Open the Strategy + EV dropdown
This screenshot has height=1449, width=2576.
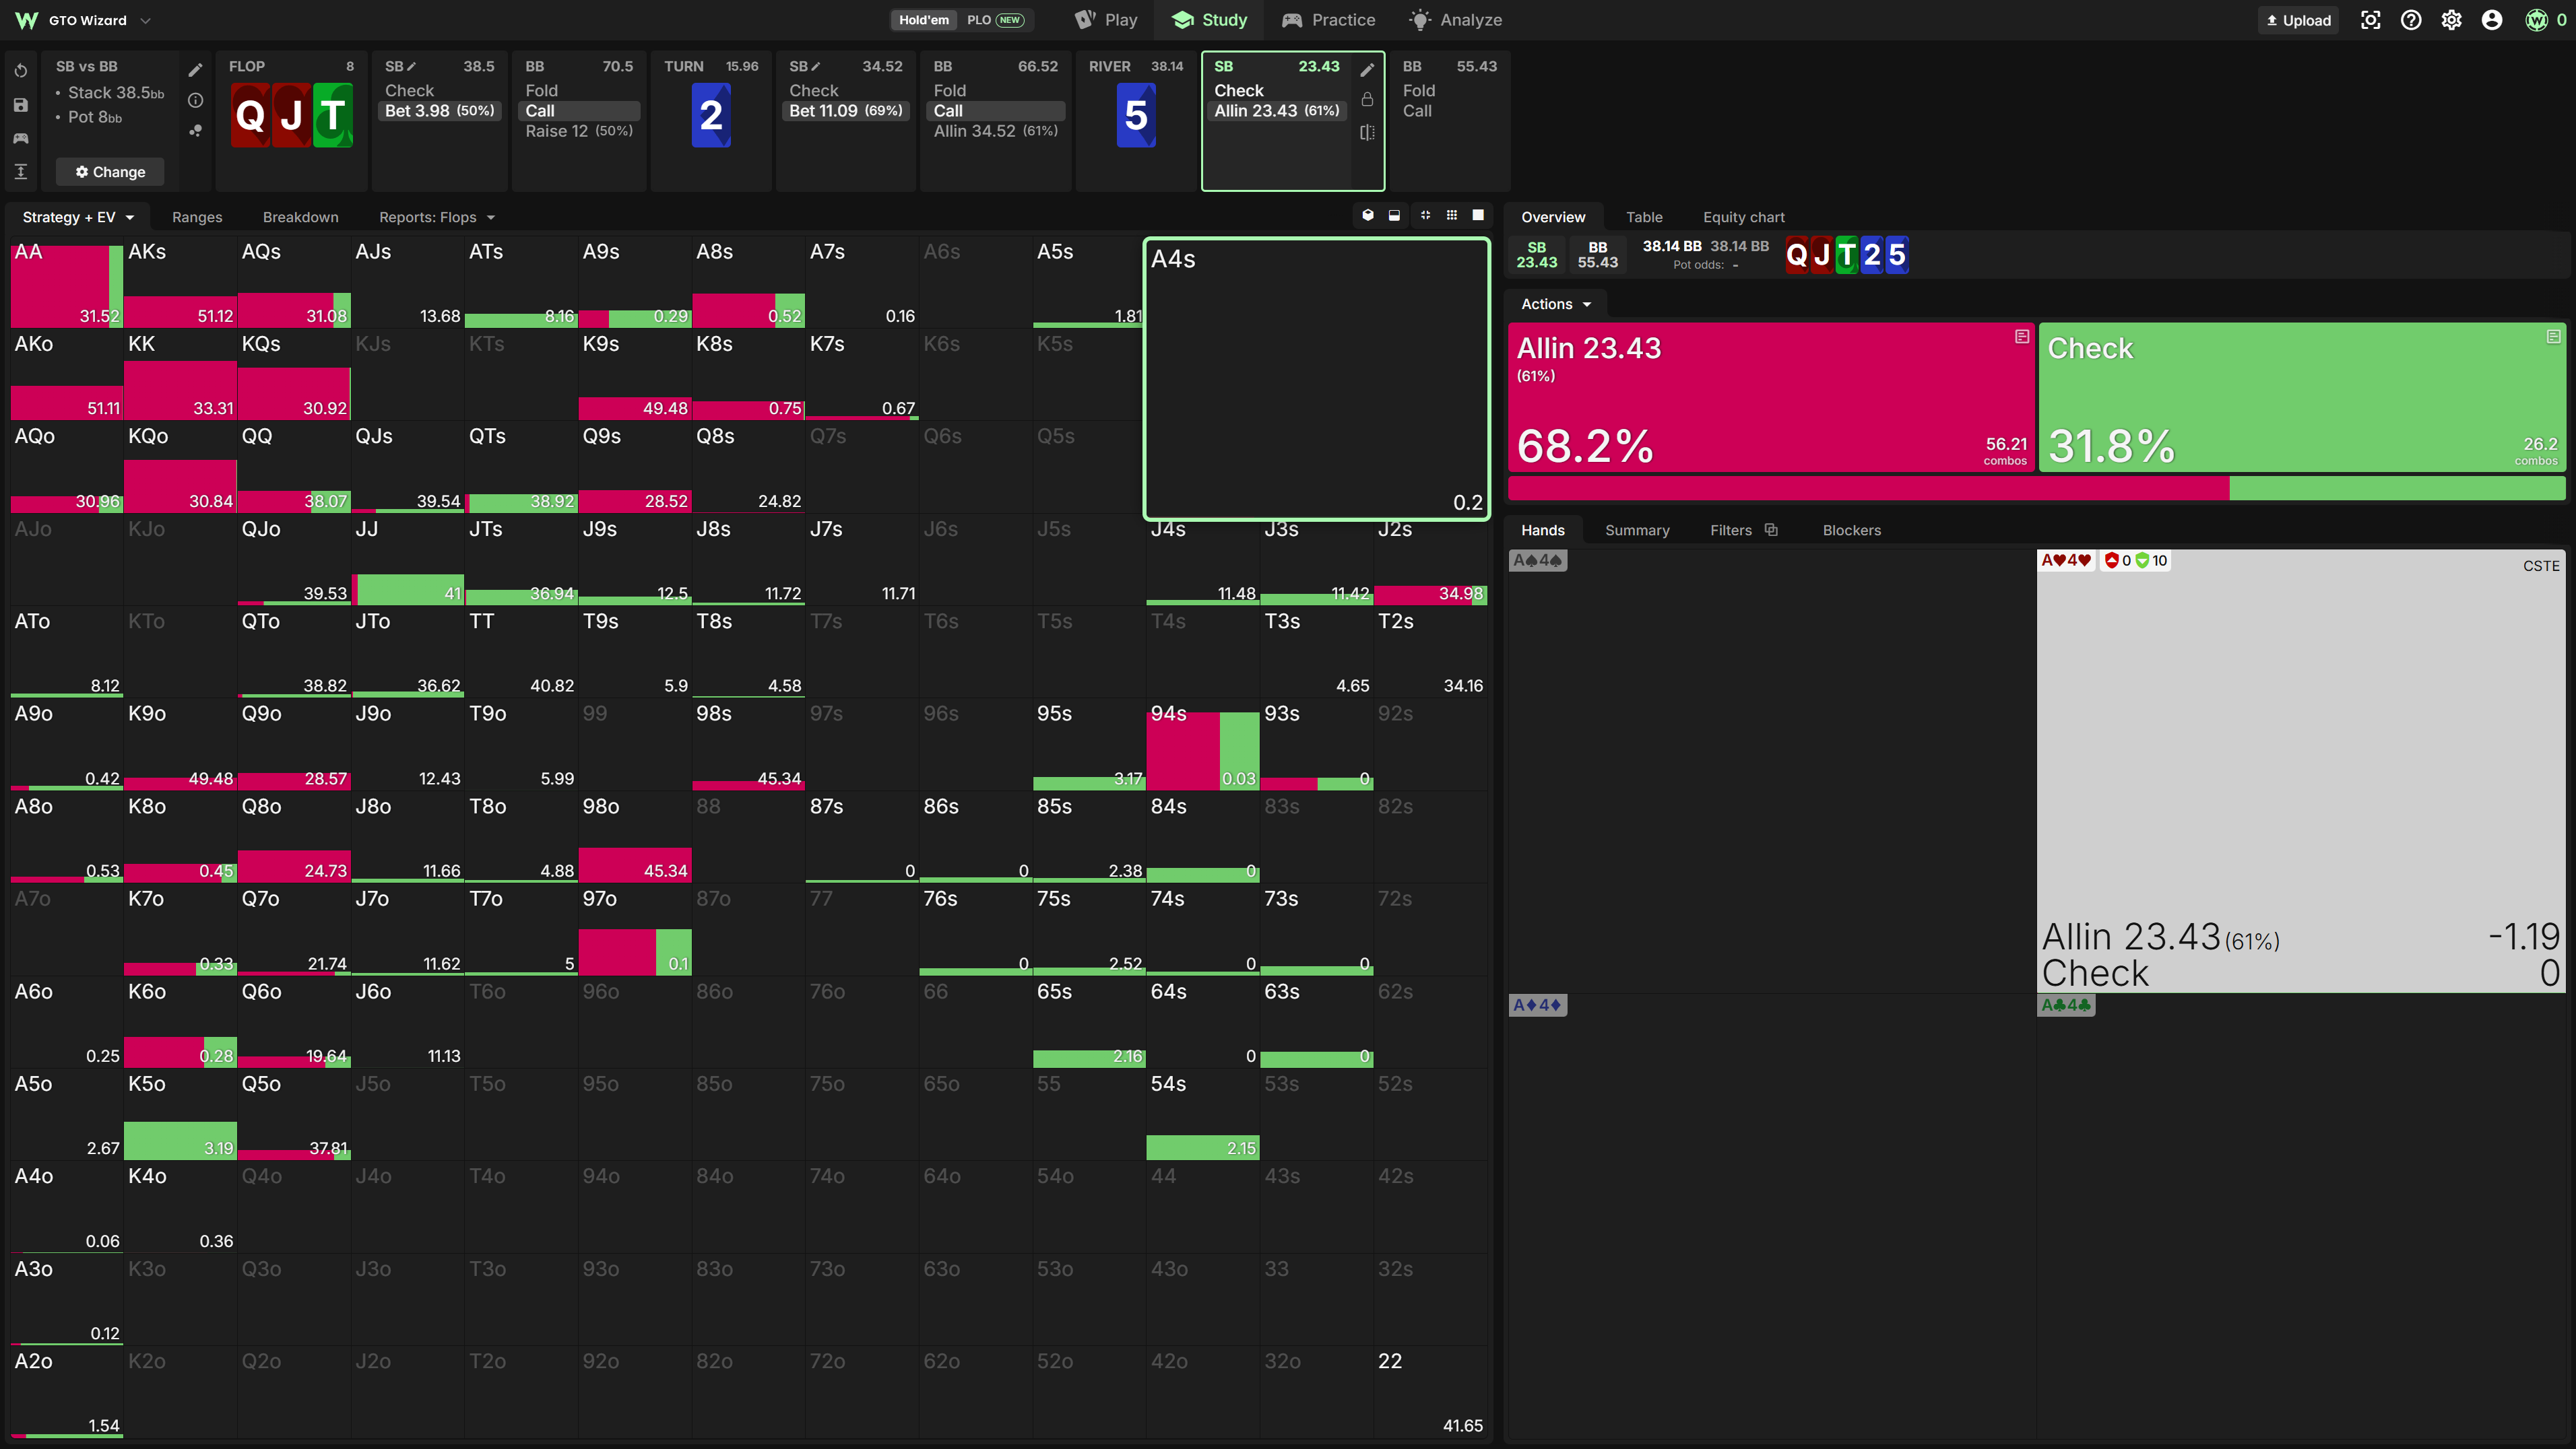78,217
